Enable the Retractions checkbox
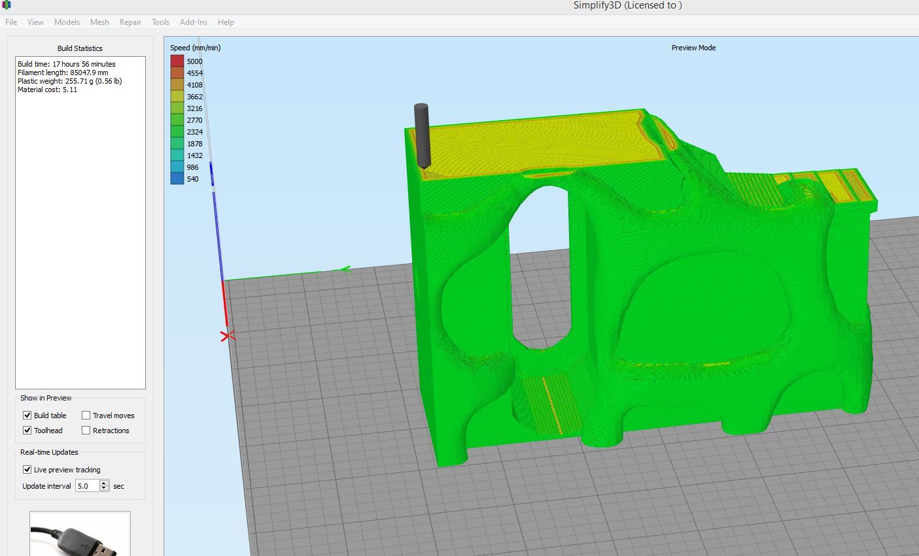The image size is (919, 556). click(x=86, y=431)
